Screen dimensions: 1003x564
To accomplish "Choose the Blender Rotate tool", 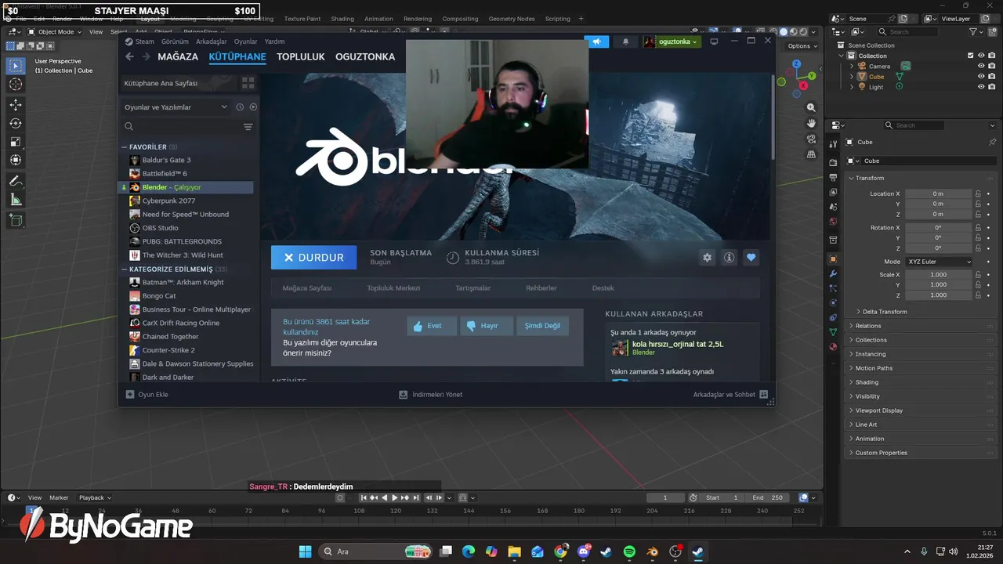I will 16,123.
